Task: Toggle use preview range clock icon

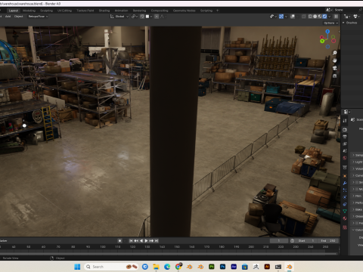Action: coord(292,241)
